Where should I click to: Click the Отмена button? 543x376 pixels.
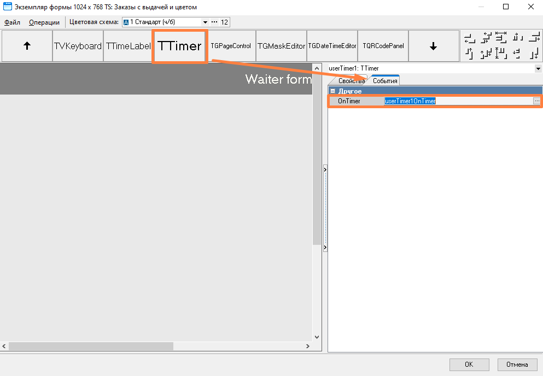click(517, 365)
